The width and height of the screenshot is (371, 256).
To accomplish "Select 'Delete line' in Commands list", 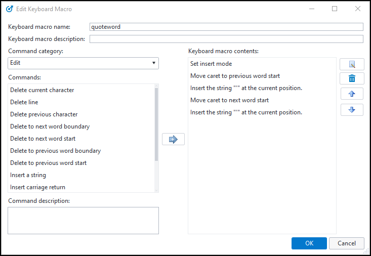I will coord(24,102).
